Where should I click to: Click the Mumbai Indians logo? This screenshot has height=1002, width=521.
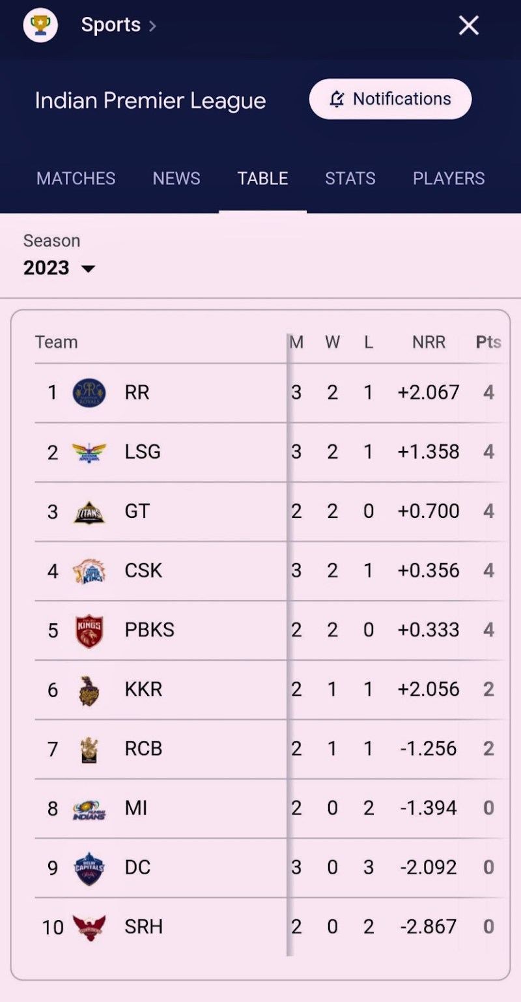pos(89,809)
